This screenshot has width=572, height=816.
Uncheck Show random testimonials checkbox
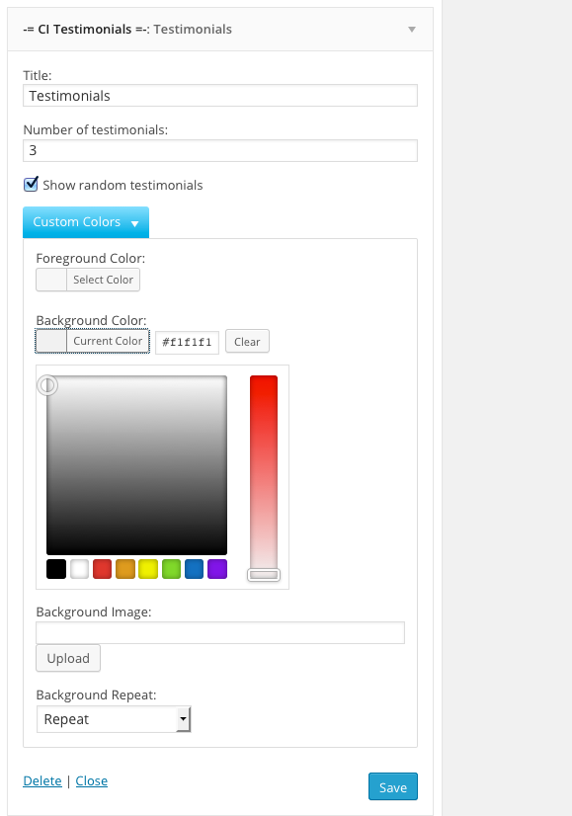tap(31, 184)
